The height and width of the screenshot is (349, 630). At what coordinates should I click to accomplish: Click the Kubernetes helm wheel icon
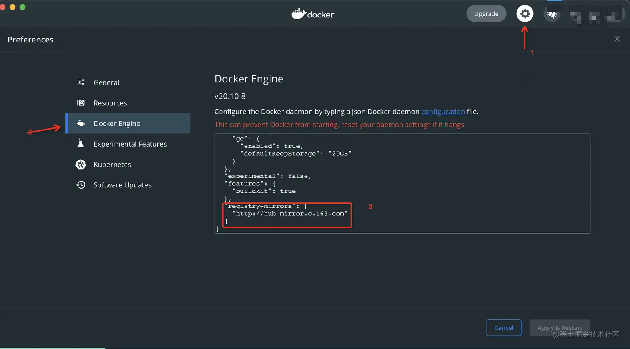coord(81,165)
